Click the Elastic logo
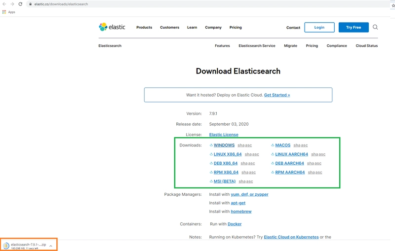The width and height of the screenshot is (395, 251). 112,27
